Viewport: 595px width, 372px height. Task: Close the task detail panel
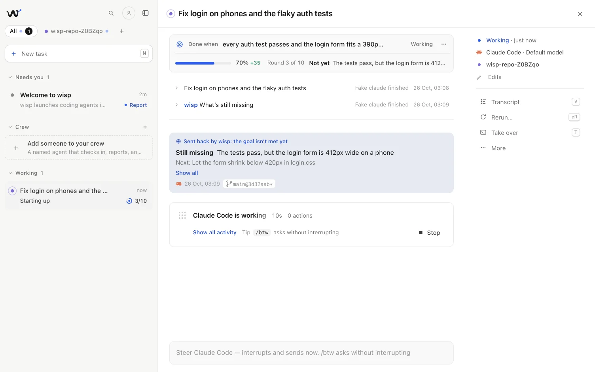pos(580,14)
